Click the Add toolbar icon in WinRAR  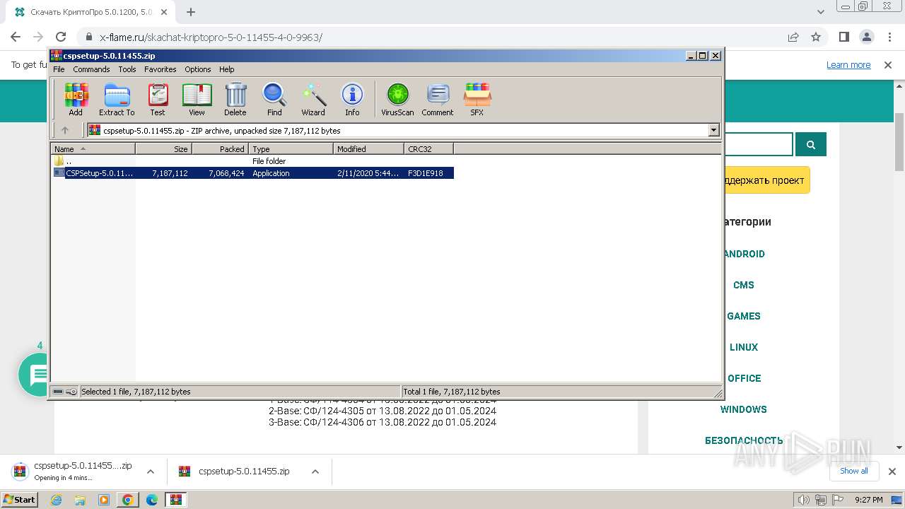pyautogui.click(x=76, y=100)
